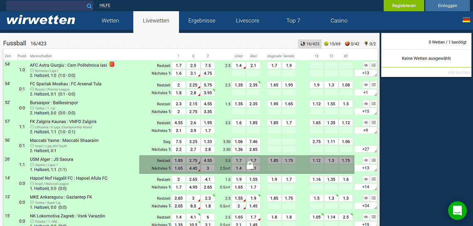Click info icon beside Turkey / 1. Lig
The height and width of the screenshot is (226, 473).
pyautogui.click(x=32, y=108)
